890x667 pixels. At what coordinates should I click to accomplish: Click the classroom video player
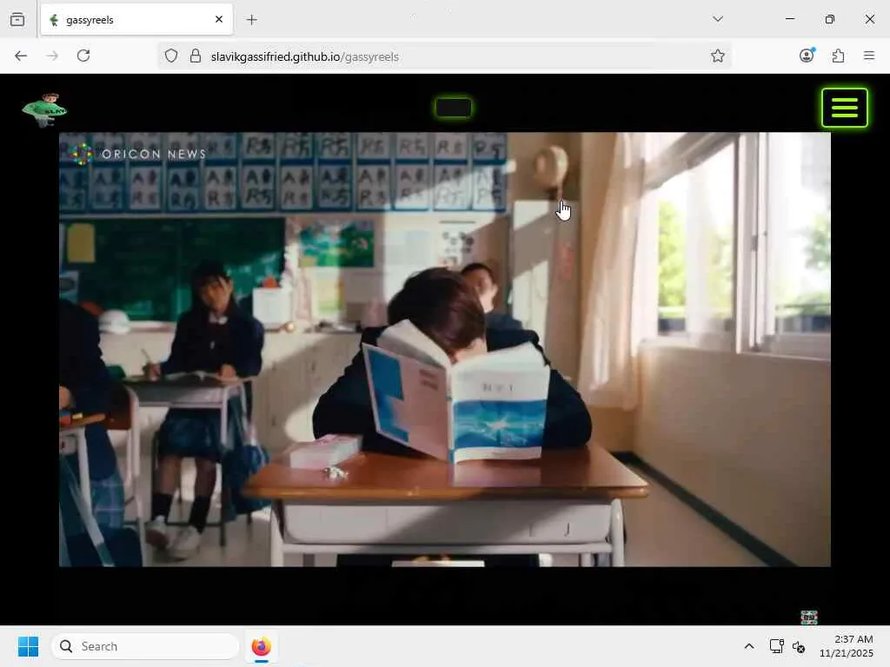[444, 349]
